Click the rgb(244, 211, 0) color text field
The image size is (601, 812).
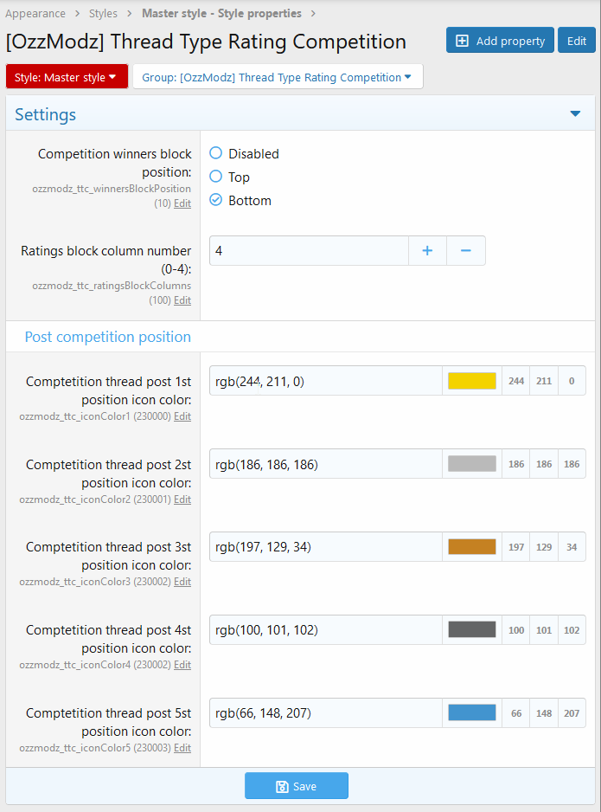(x=326, y=381)
